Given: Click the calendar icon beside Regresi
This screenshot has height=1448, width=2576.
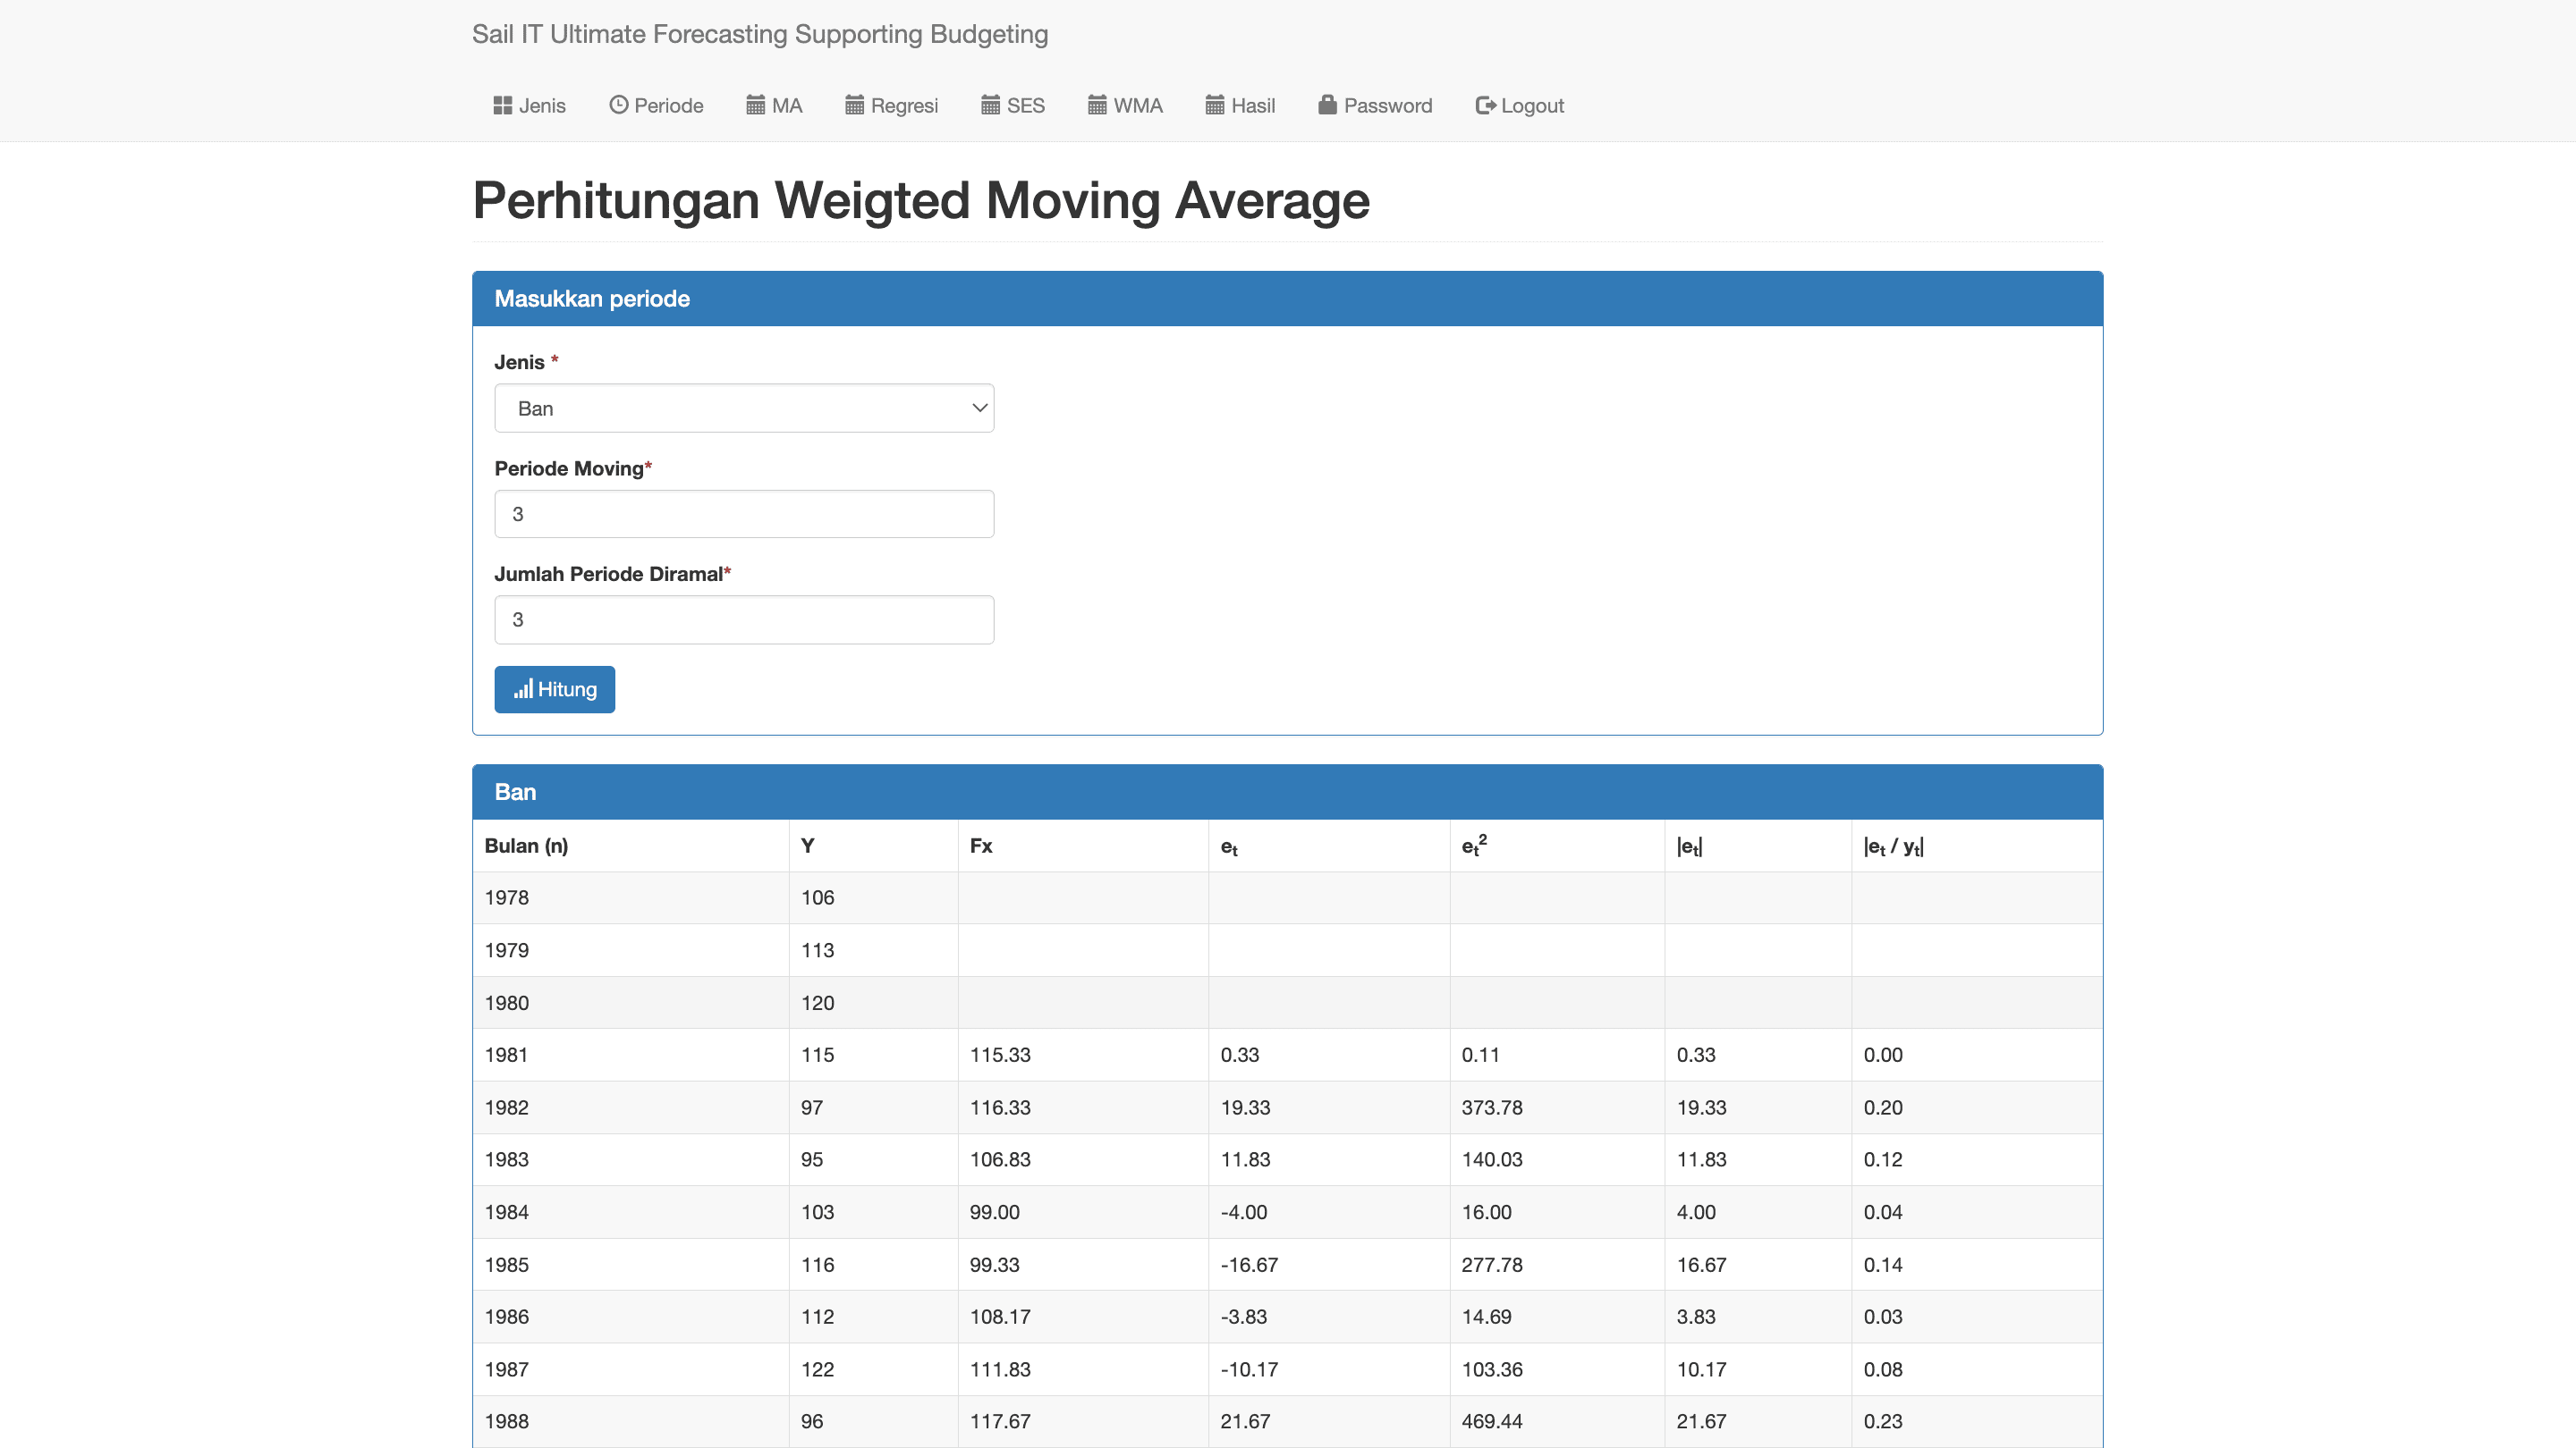Looking at the screenshot, I should point(854,105).
